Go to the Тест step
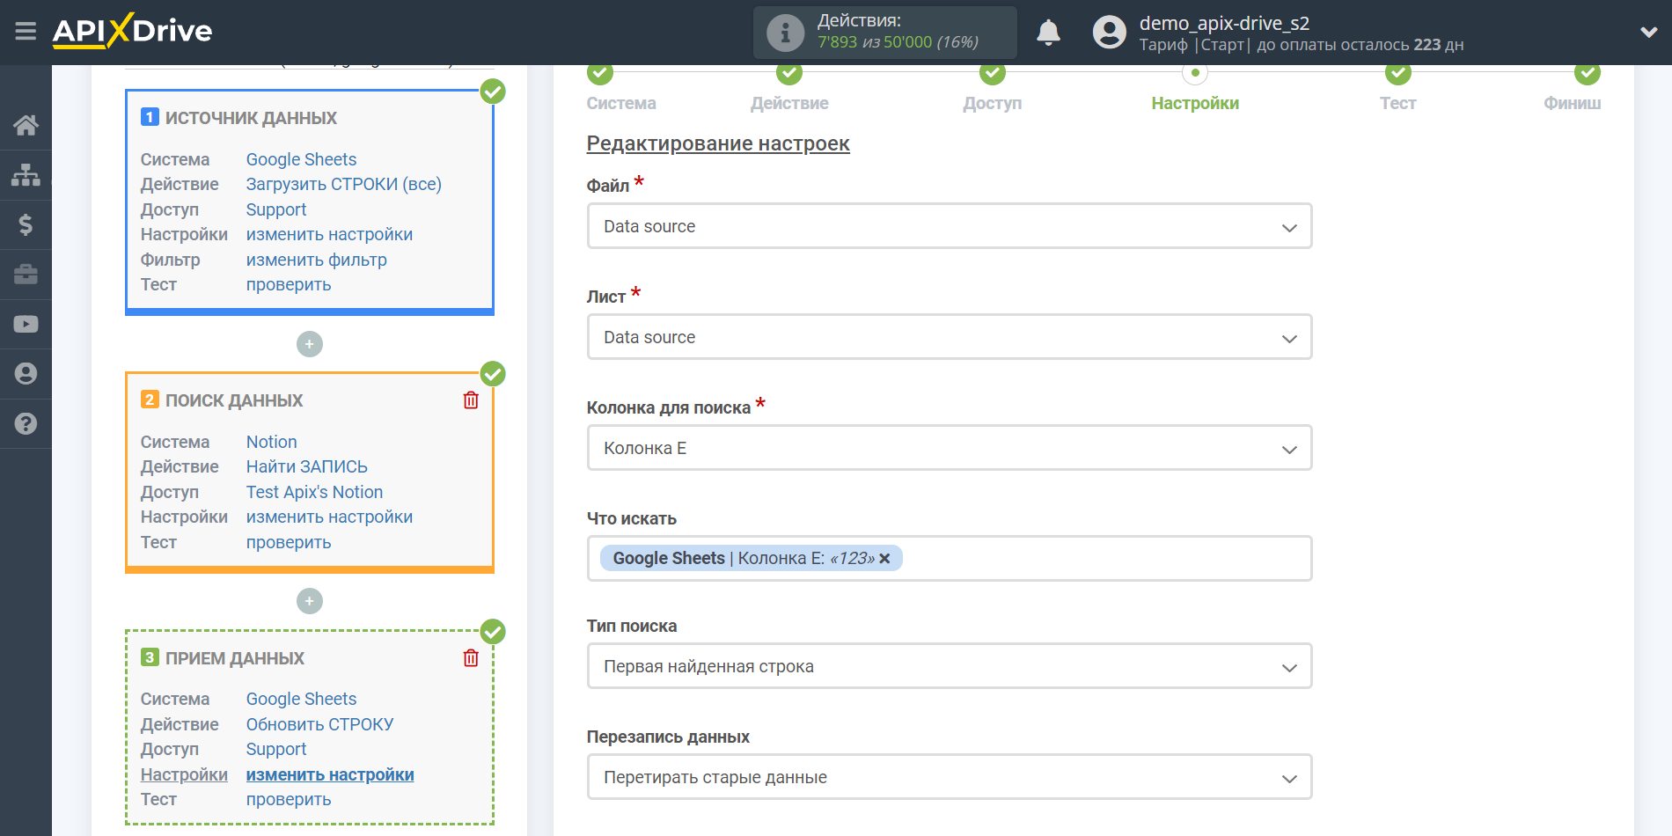The image size is (1672, 836). click(x=1397, y=103)
